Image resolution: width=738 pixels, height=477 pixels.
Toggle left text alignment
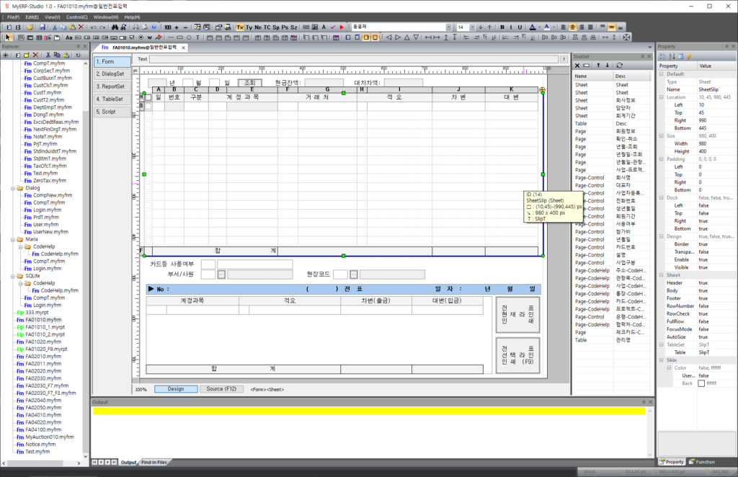pyautogui.click(x=564, y=27)
